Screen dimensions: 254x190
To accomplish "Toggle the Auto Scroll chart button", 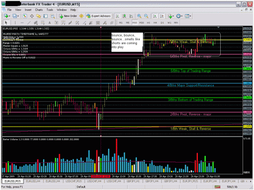I will tap(155, 16).
